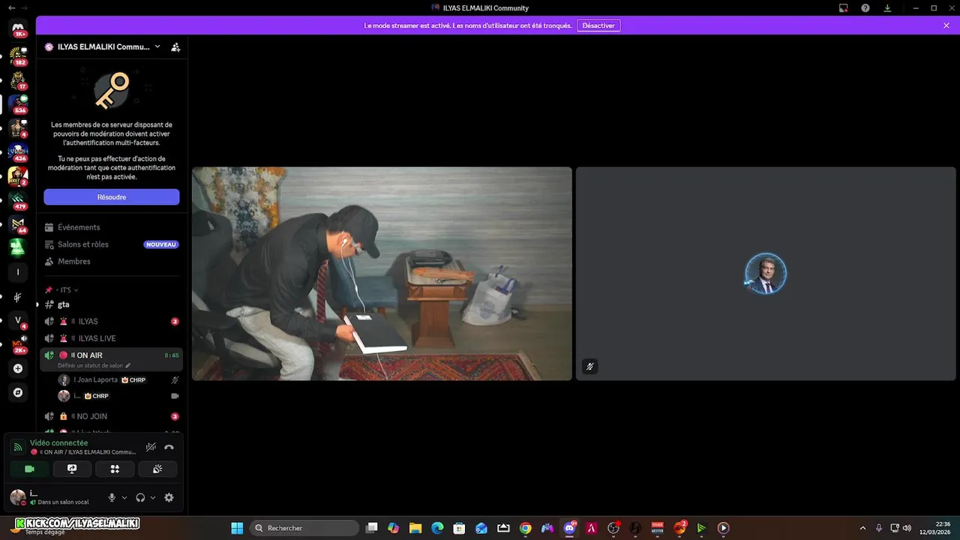Click Définir un statut de salon

coord(90,365)
